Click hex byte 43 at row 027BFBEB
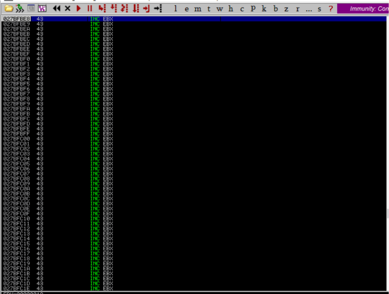This screenshot has height=294, width=389. click(40, 34)
